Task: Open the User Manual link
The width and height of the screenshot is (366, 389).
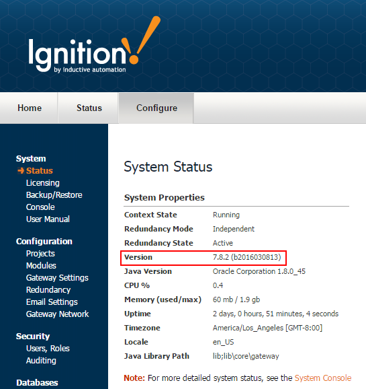Action: point(48,219)
